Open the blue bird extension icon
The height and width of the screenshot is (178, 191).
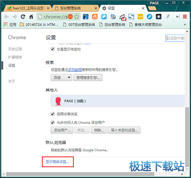[x=86, y=16]
